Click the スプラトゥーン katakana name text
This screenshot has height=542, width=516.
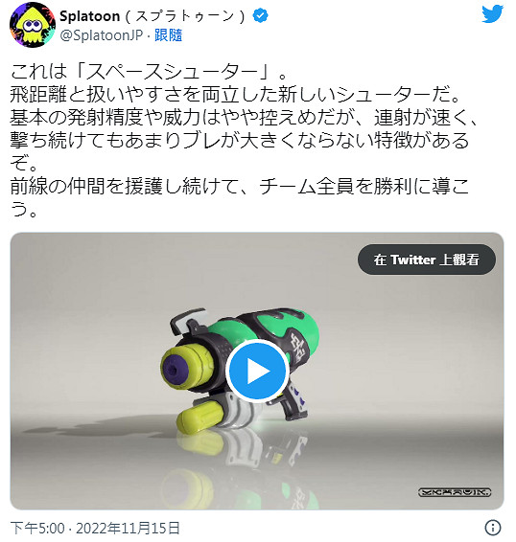[x=186, y=16]
